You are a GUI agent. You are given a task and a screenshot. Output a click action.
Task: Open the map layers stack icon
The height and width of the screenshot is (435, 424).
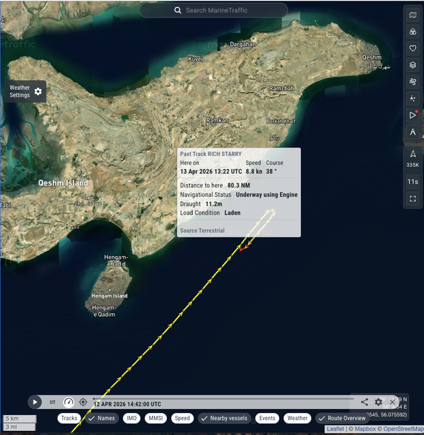412,65
